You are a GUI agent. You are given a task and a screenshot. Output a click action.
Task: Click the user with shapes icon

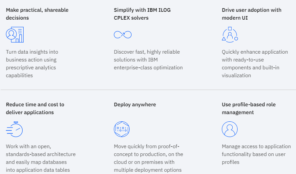[230, 35]
